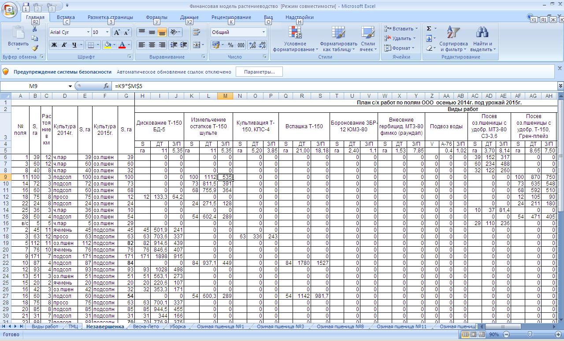Viewport: 564px width, 341px height.
Task: Open the font size 10 dropdown
Action: click(x=107, y=32)
